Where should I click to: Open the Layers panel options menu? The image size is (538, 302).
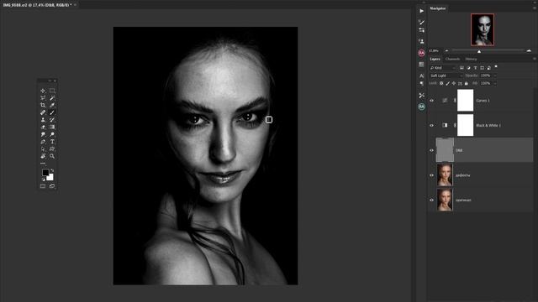point(535,59)
